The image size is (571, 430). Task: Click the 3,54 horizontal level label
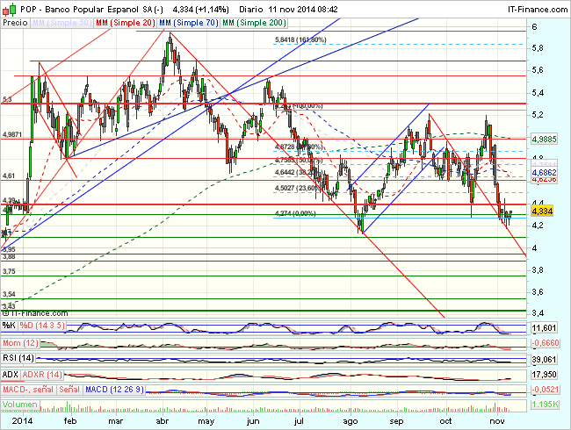(9, 294)
